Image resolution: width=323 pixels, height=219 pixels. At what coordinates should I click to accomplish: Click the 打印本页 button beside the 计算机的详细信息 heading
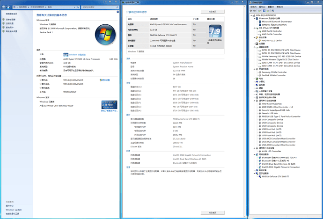click(213, 12)
